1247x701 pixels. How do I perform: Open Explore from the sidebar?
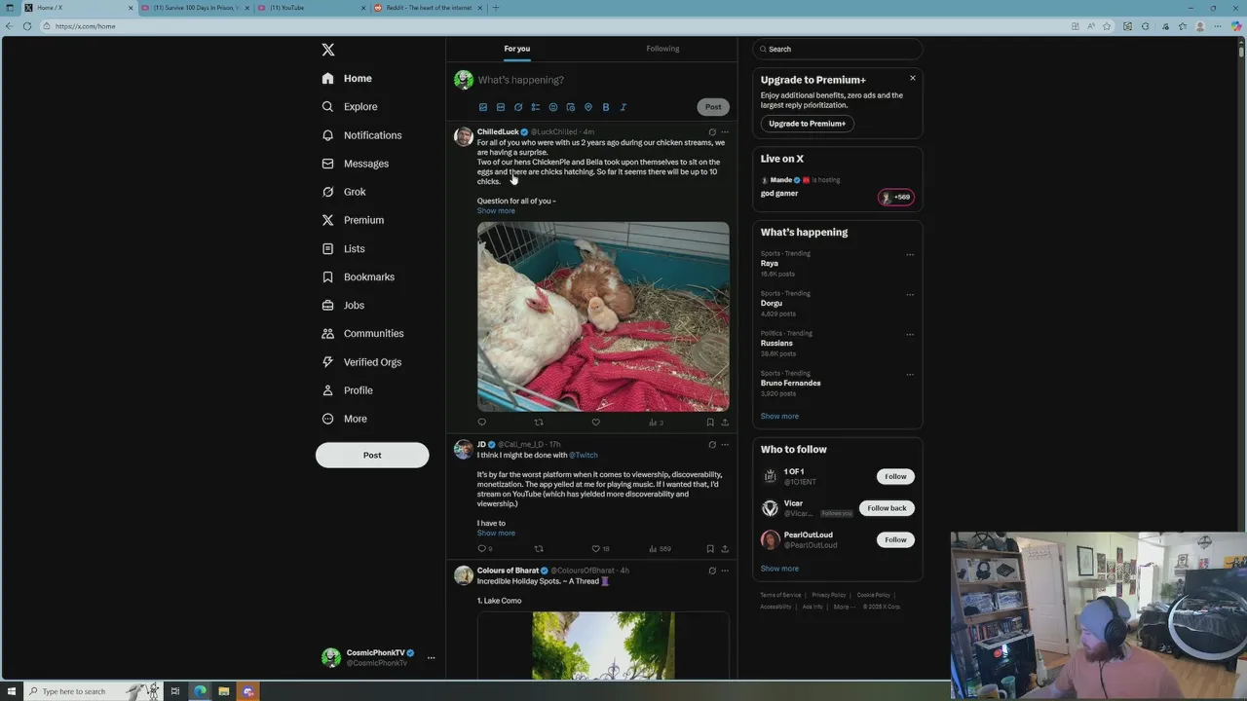pos(350,107)
